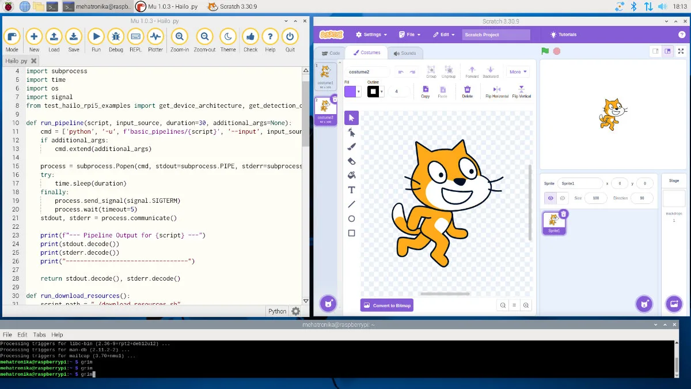
Task: Enter full screen stage mode
Action: (681, 51)
